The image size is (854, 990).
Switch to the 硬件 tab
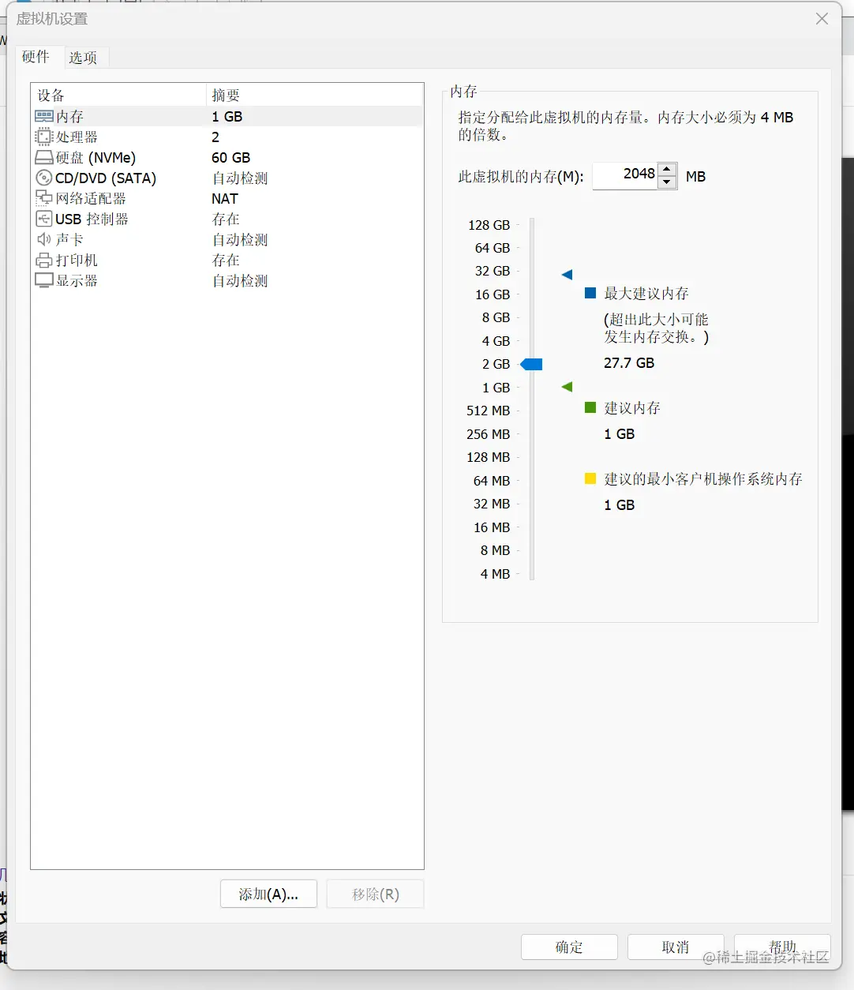38,57
